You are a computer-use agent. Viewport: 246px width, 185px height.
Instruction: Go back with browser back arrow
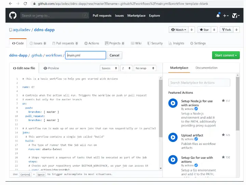(11, 3)
